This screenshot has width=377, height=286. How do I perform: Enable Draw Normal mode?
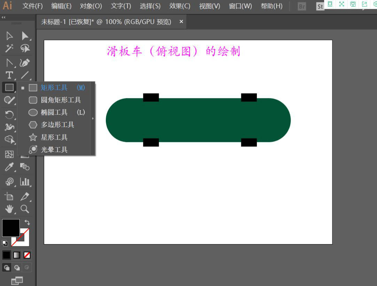(x=7, y=268)
